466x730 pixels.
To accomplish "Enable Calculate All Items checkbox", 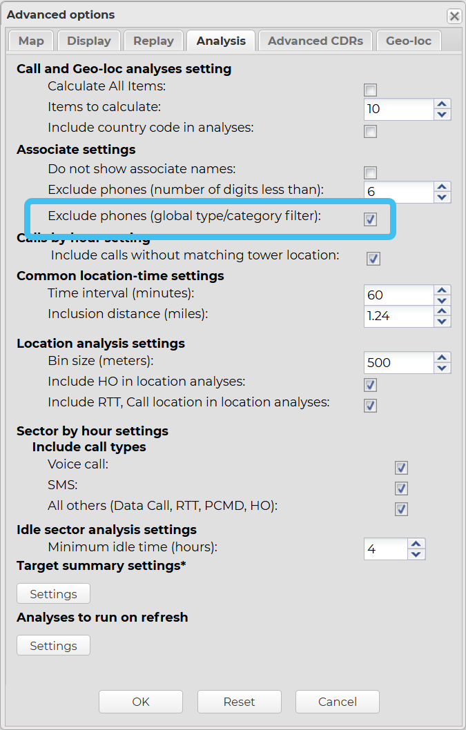I will pyautogui.click(x=371, y=90).
